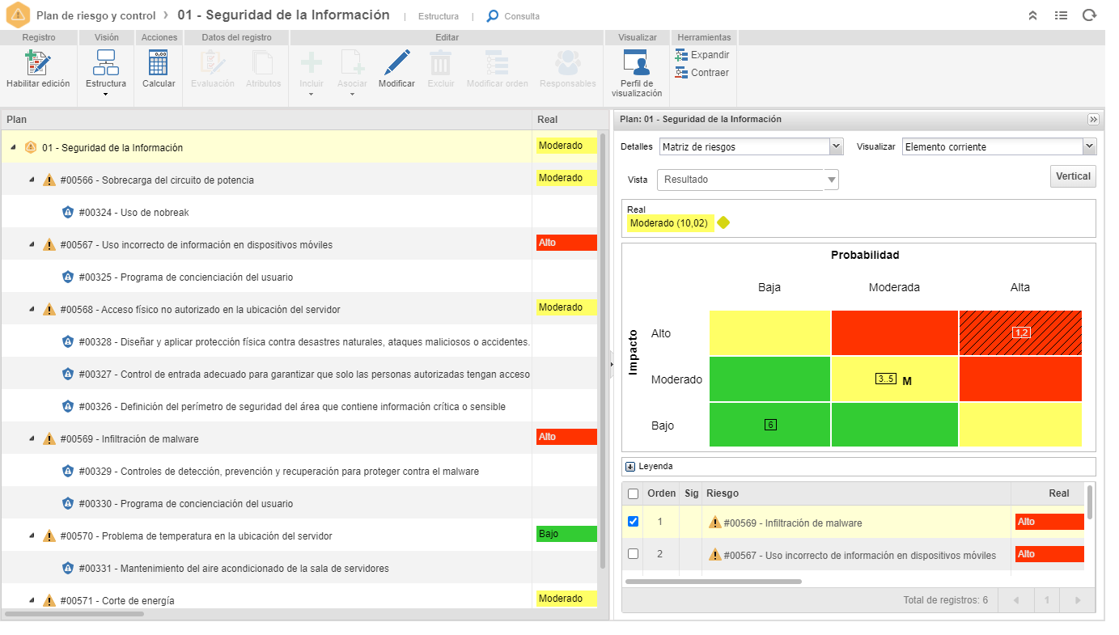The width and height of the screenshot is (1119, 635).
Task: Click the Contraer tree icon
Action: tap(681, 73)
